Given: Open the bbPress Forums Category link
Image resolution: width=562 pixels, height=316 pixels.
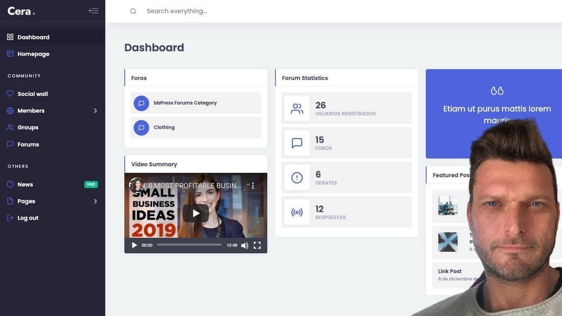Looking at the screenshot, I should (x=185, y=103).
